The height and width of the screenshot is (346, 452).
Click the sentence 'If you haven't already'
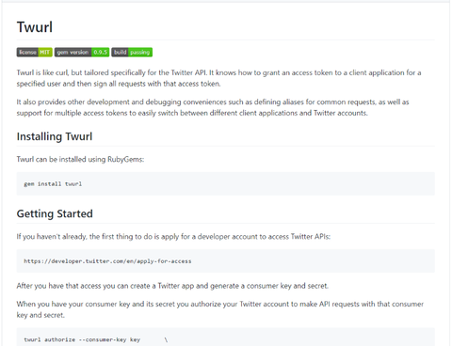coord(173,236)
